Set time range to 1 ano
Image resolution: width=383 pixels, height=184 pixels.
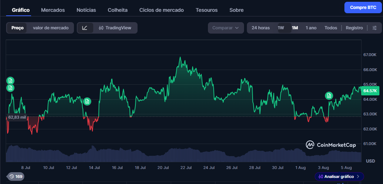311,28
